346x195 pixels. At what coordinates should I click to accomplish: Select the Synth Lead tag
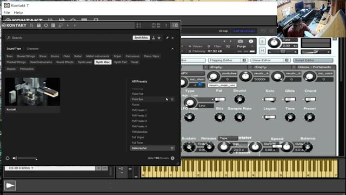85,62
